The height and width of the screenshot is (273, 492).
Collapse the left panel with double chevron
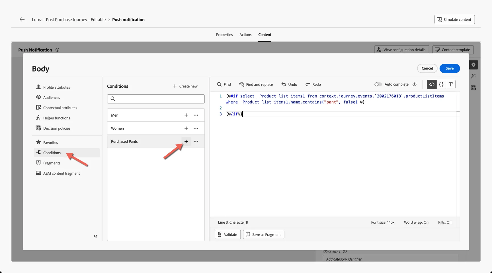point(95,236)
